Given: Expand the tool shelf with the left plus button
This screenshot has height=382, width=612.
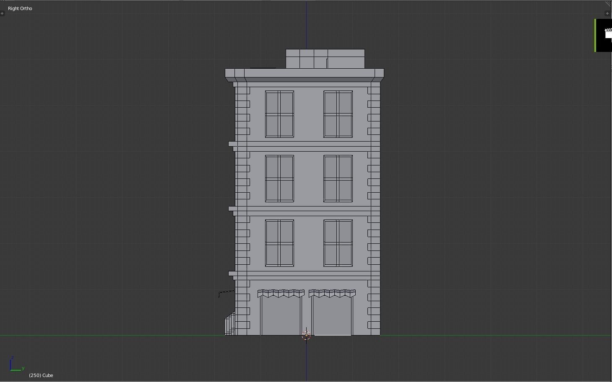Looking at the screenshot, I should coord(2,13).
